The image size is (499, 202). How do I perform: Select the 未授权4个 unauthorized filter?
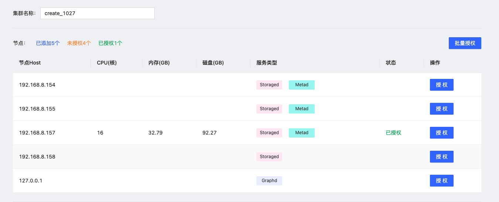[x=79, y=43]
